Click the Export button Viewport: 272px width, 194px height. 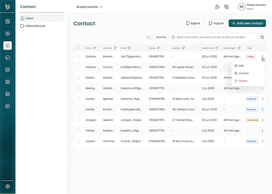[193, 23]
